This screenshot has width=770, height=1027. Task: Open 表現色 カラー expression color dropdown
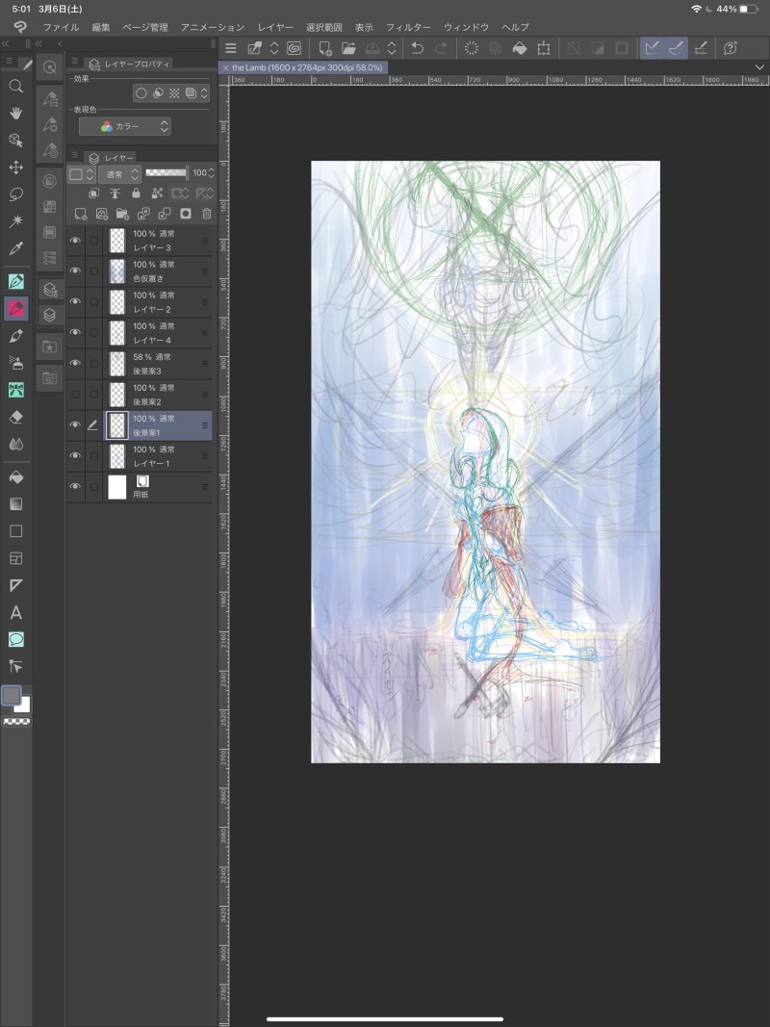pyautogui.click(x=125, y=126)
